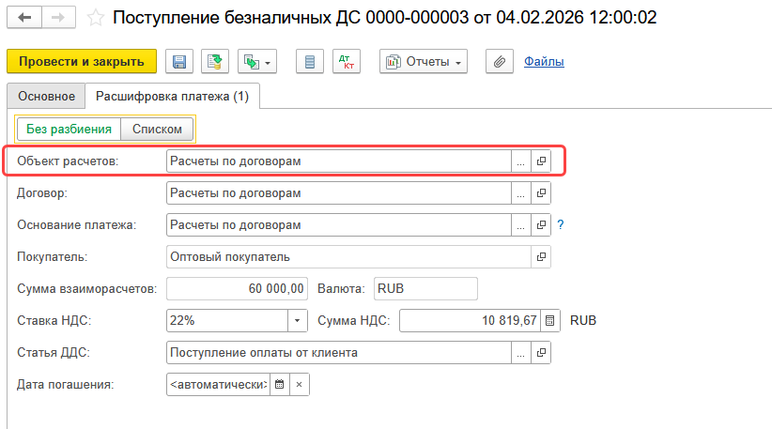
Task: Open calendar for Дата погашения
Action: click(280, 385)
